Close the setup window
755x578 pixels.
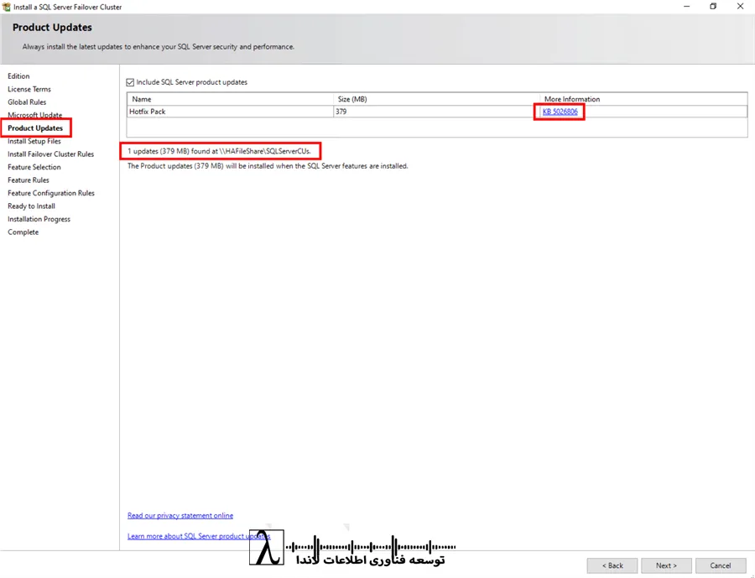(740, 6)
